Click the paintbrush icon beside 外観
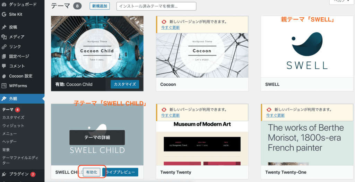 [4, 99]
